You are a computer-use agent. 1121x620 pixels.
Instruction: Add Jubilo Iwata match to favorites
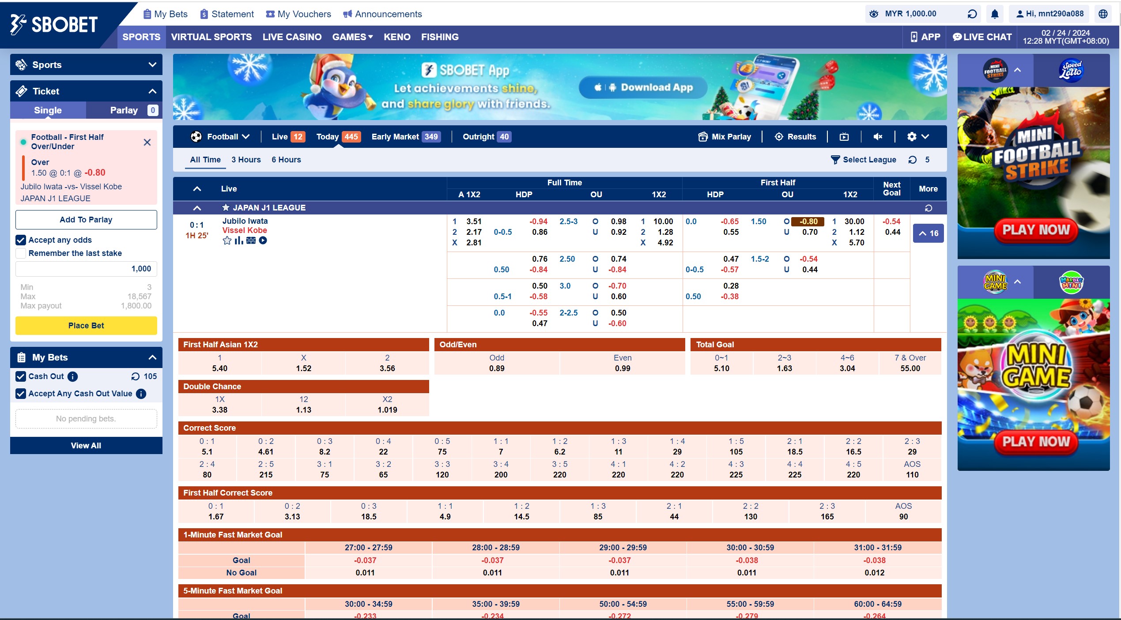227,240
